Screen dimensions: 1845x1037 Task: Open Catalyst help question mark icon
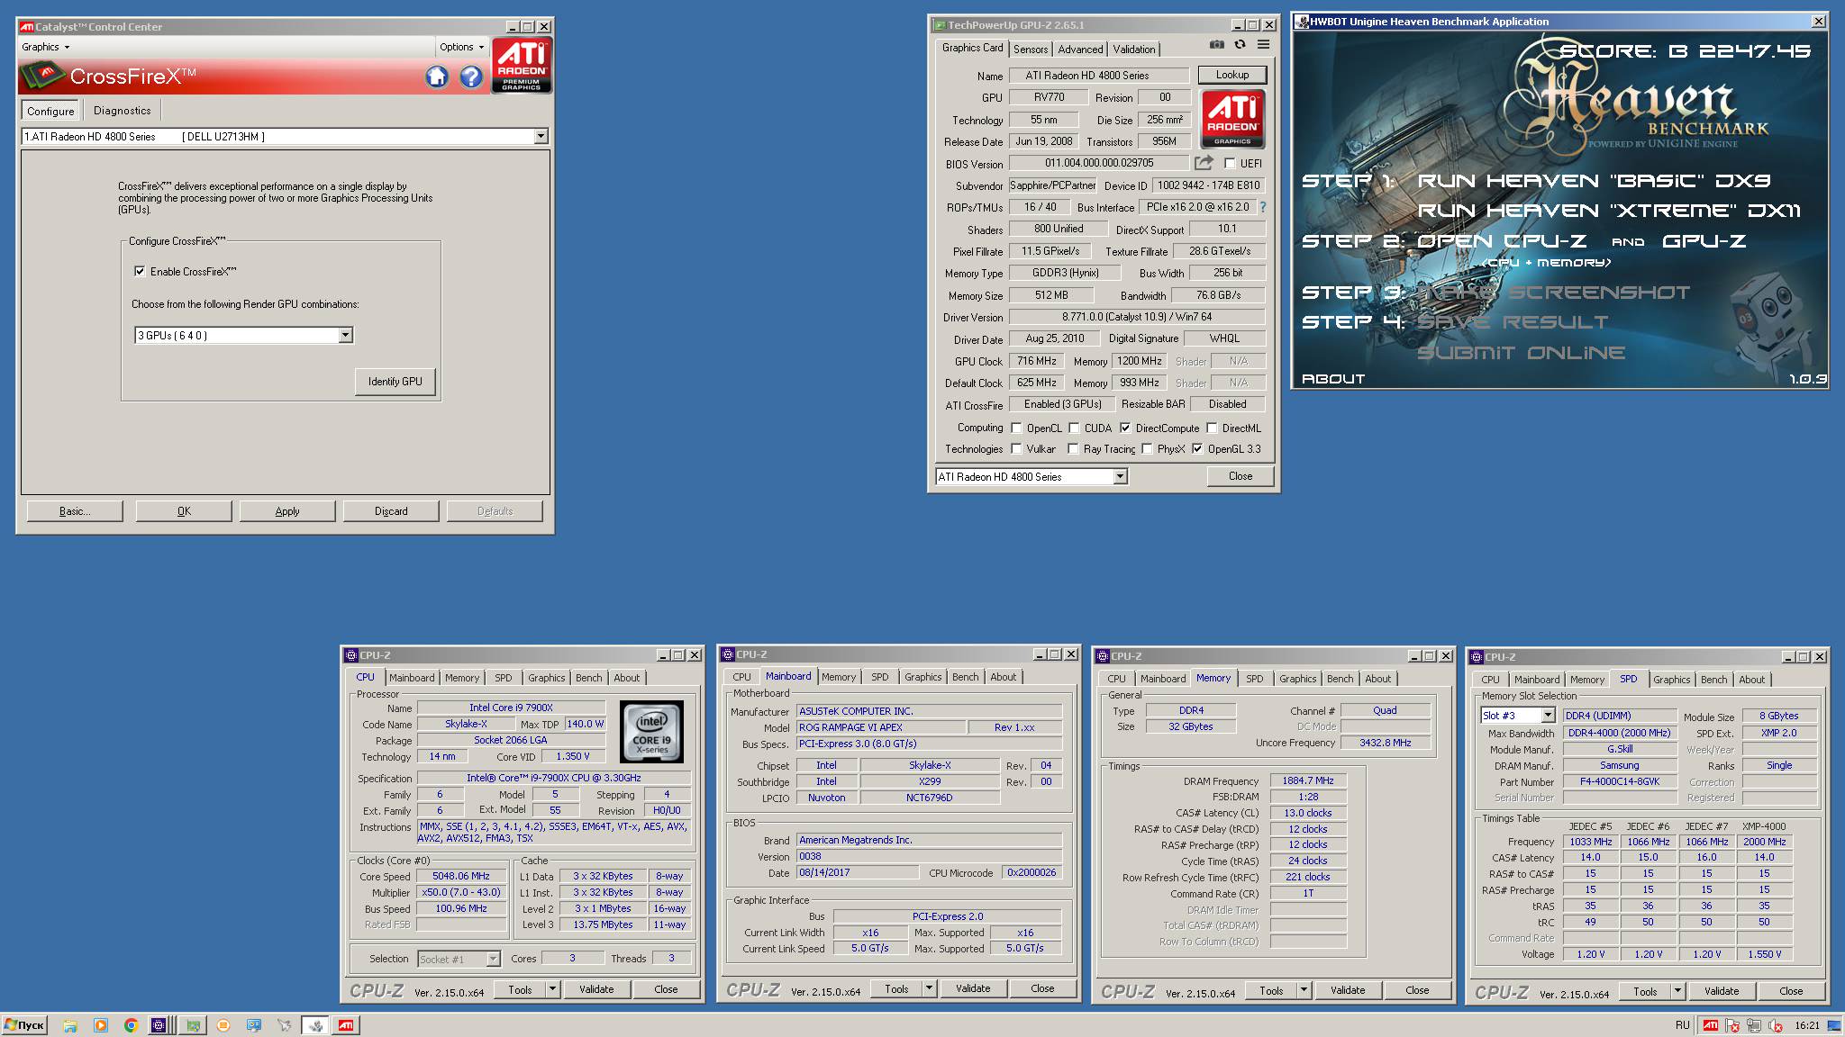pos(471,77)
